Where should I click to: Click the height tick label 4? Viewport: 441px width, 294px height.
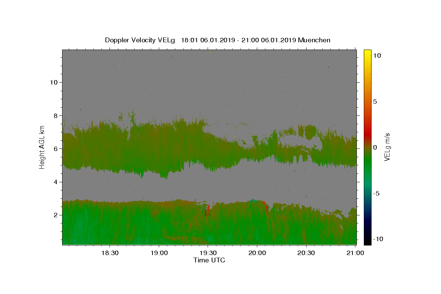tap(56, 182)
